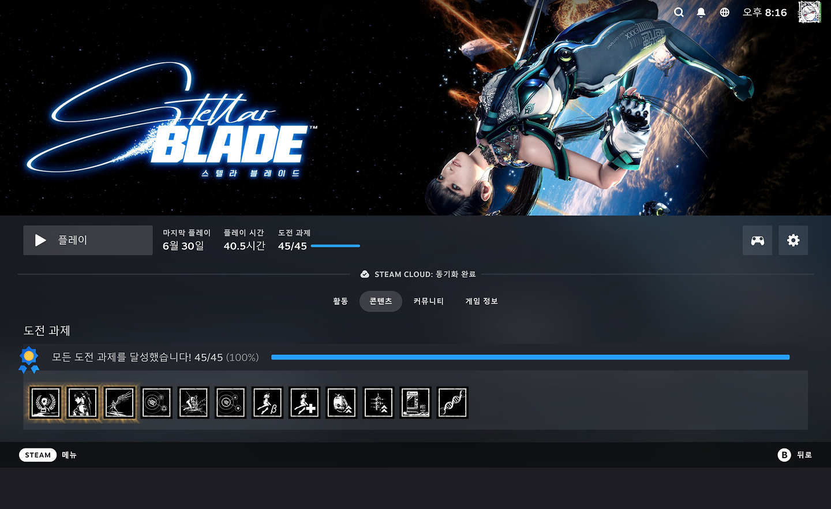
Task: Open controller settings gamepad icon
Action: click(758, 240)
